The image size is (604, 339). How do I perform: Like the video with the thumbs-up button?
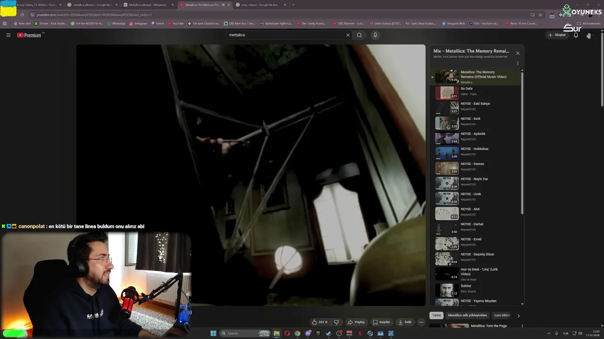(x=319, y=322)
